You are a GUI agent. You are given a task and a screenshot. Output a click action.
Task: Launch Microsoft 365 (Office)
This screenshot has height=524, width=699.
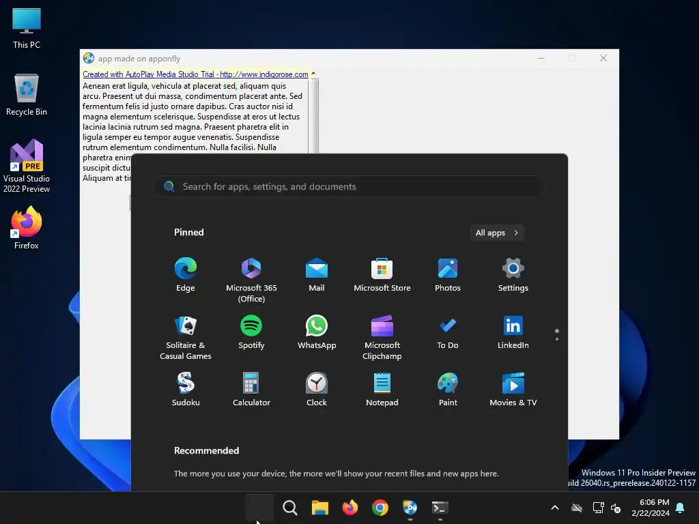[251, 280]
